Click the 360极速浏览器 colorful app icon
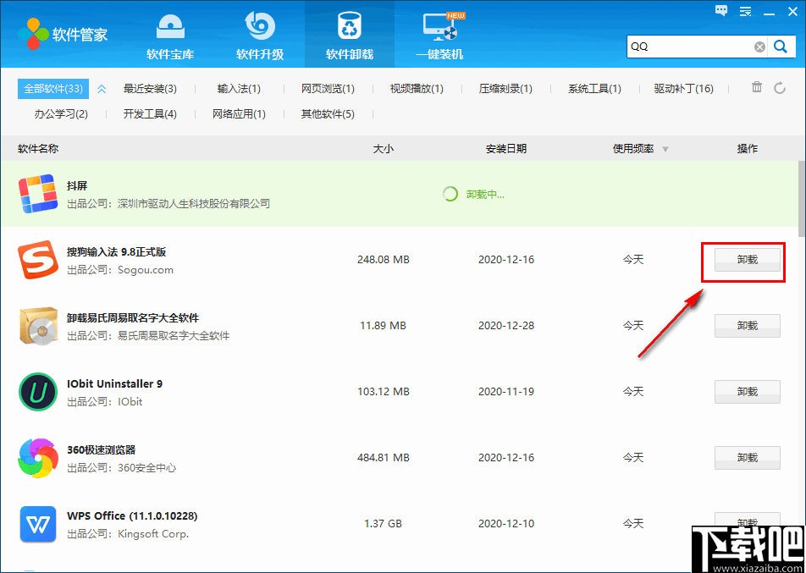Image resolution: width=806 pixels, height=573 pixels. [x=37, y=457]
